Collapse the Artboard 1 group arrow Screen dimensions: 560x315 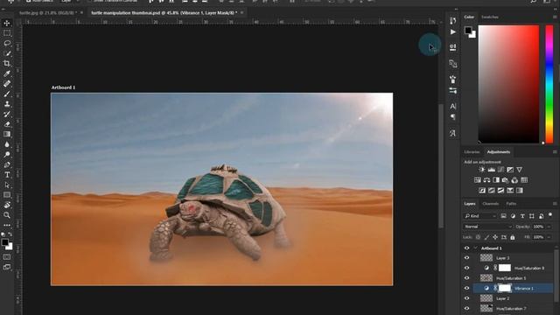(475, 248)
